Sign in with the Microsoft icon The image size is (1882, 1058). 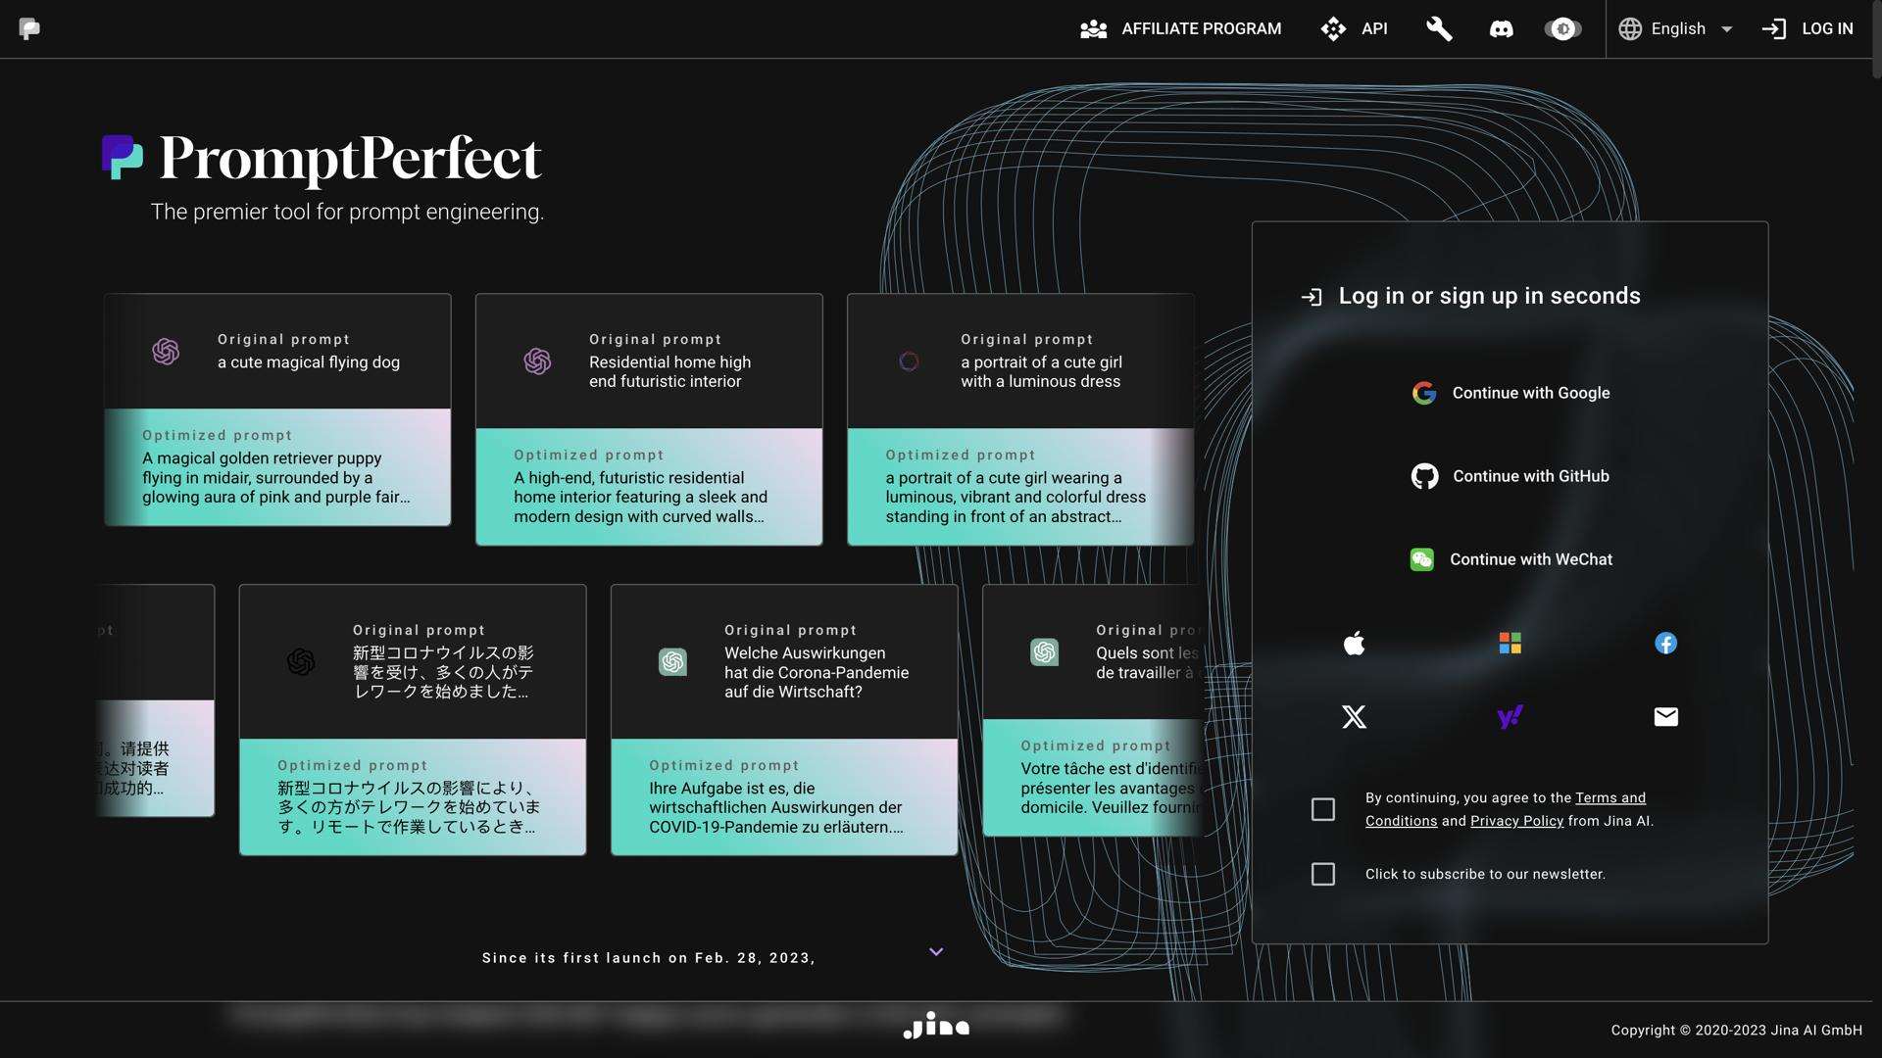[x=1510, y=644]
